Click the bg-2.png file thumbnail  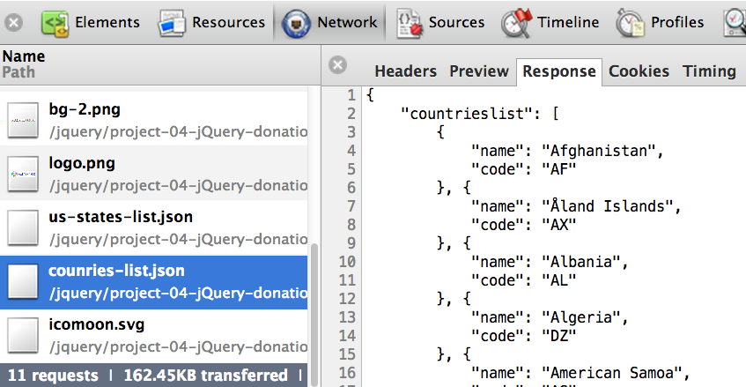click(x=24, y=120)
